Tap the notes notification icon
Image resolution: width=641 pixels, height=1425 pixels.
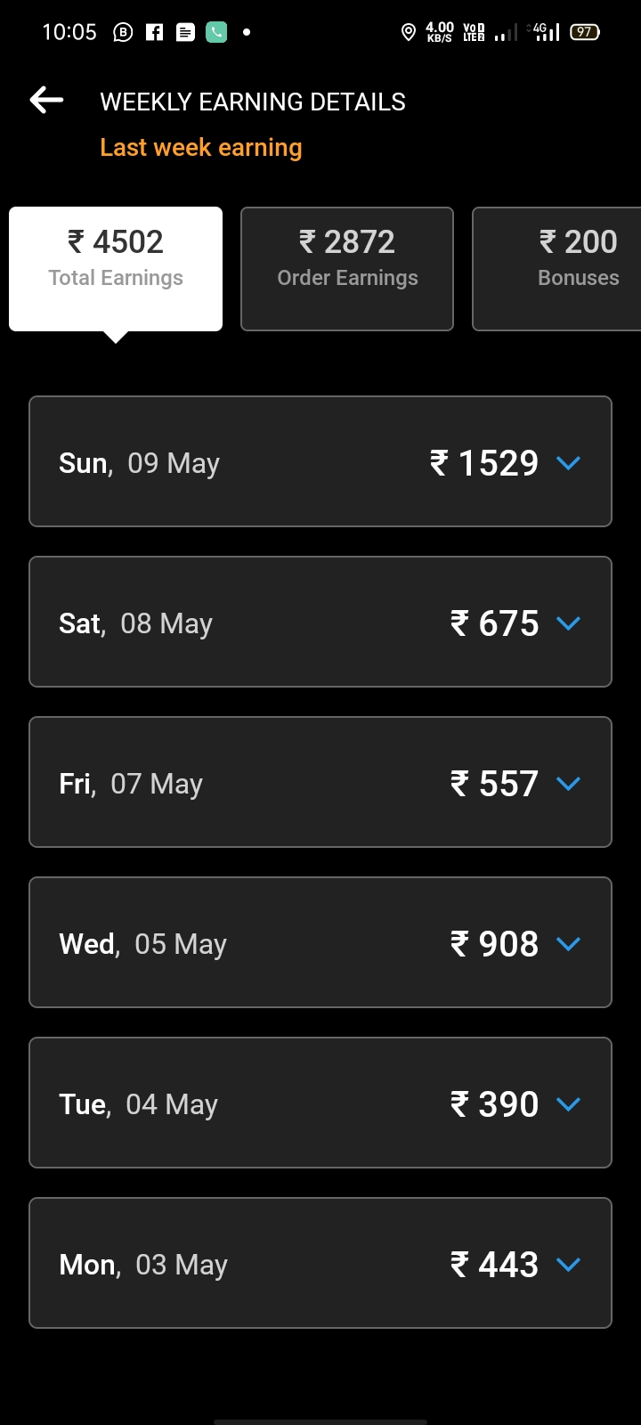pyautogui.click(x=185, y=33)
